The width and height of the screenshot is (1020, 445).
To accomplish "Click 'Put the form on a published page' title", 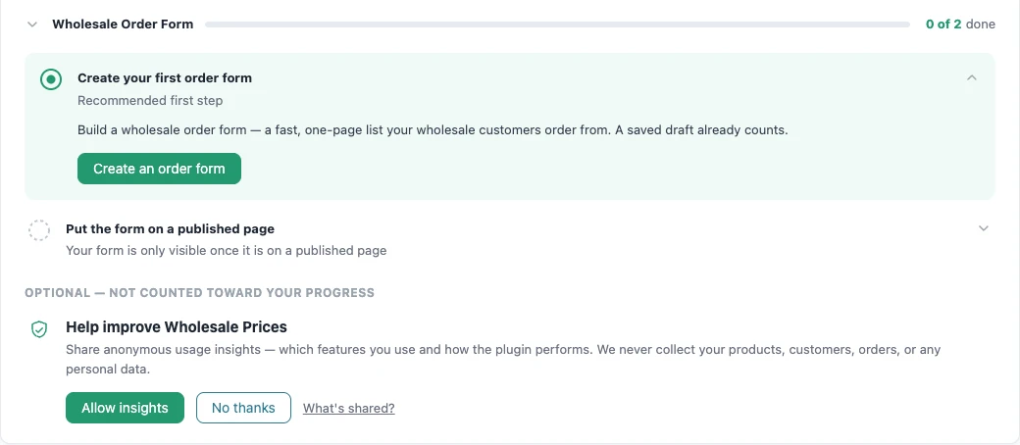I will 171,229.
